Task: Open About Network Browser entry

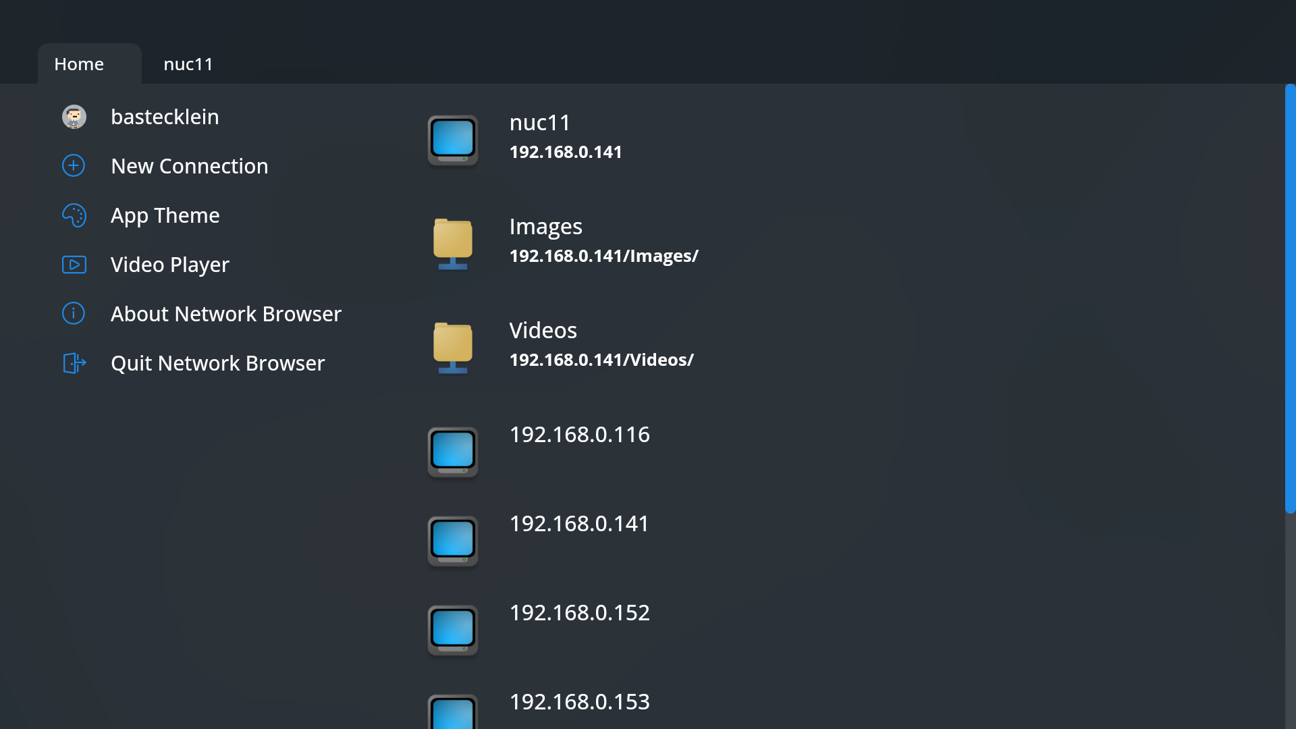Action: [x=226, y=314]
